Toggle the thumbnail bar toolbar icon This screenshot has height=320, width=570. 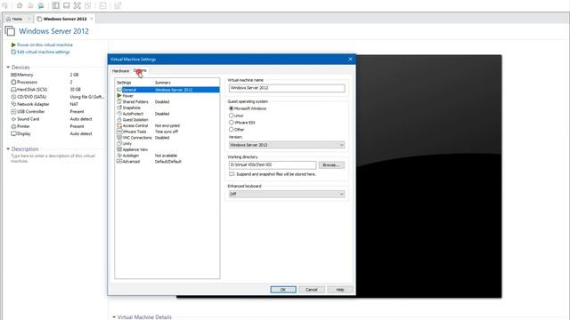pos(66,5)
